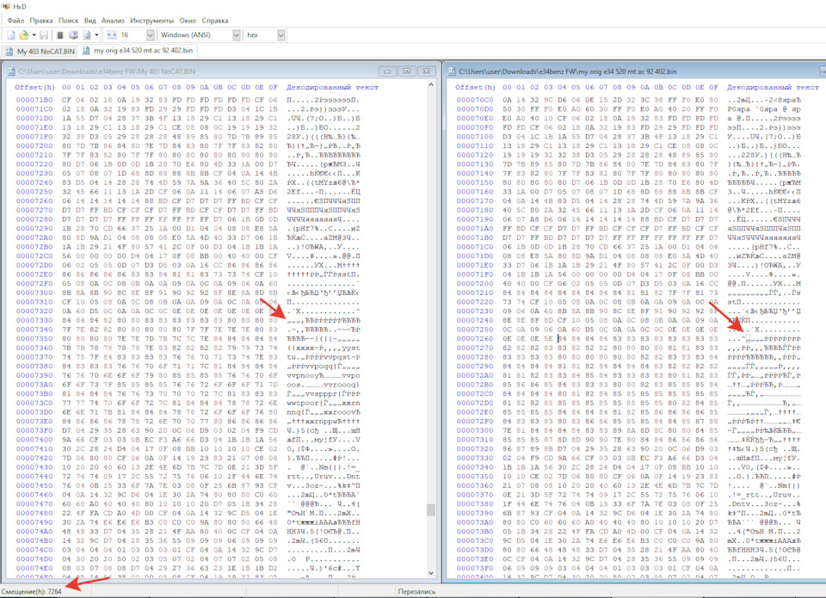Click the HxD application icon in title bar
Screen dimensions: 826x598
pos(6,6)
